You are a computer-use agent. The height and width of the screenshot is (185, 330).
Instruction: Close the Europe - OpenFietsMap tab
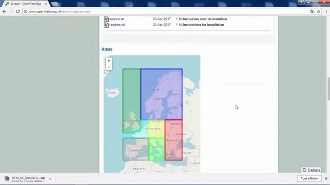46,4
